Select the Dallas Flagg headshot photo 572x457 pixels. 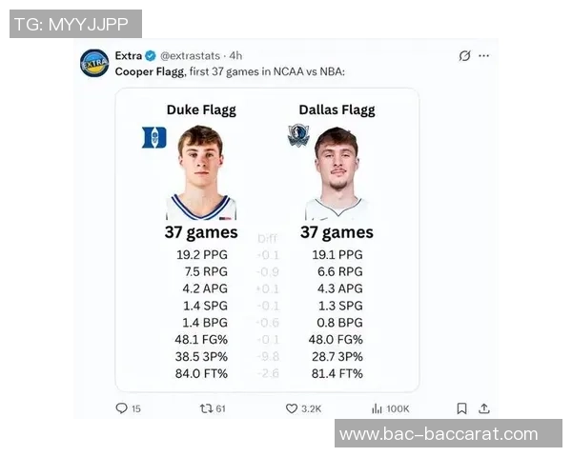(337, 173)
